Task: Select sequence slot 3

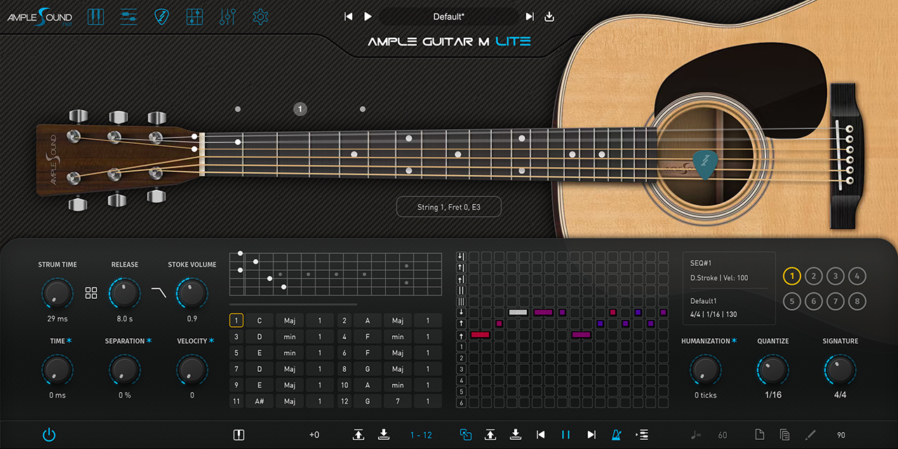Action: click(x=835, y=276)
